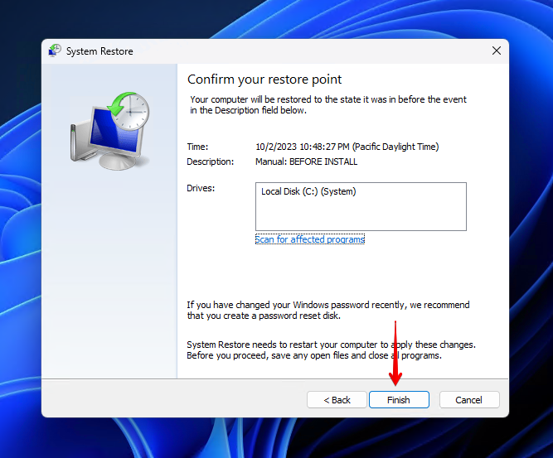Click description Manual: BEFORE INSTALL
Screen dimensions: 553x458
coord(306,162)
